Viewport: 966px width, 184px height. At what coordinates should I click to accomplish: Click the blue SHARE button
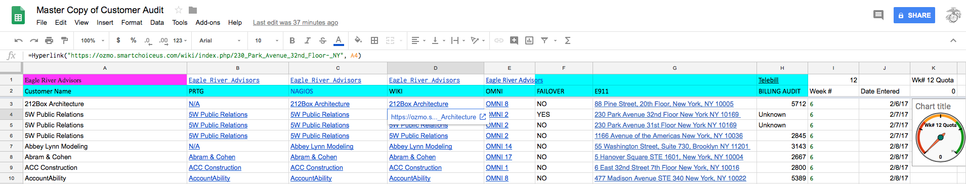(914, 16)
